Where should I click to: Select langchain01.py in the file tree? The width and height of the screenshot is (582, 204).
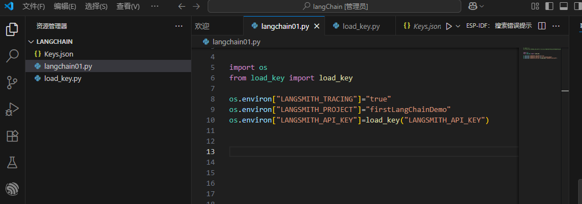tap(109, 66)
